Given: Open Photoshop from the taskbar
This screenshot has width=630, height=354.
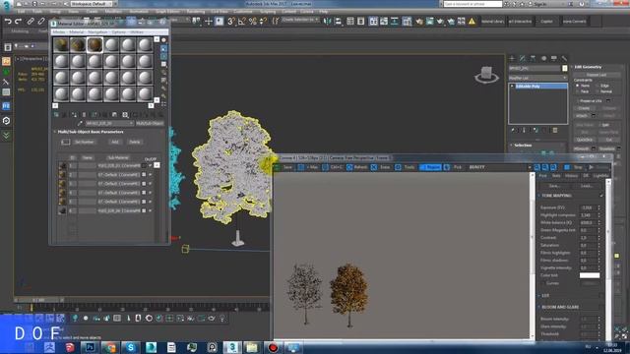Looking at the screenshot, I should [x=90, y=347].
